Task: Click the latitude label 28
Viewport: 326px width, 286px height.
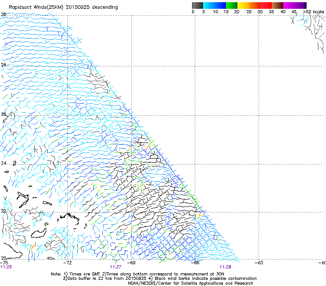Action: (x=4, y=65)
